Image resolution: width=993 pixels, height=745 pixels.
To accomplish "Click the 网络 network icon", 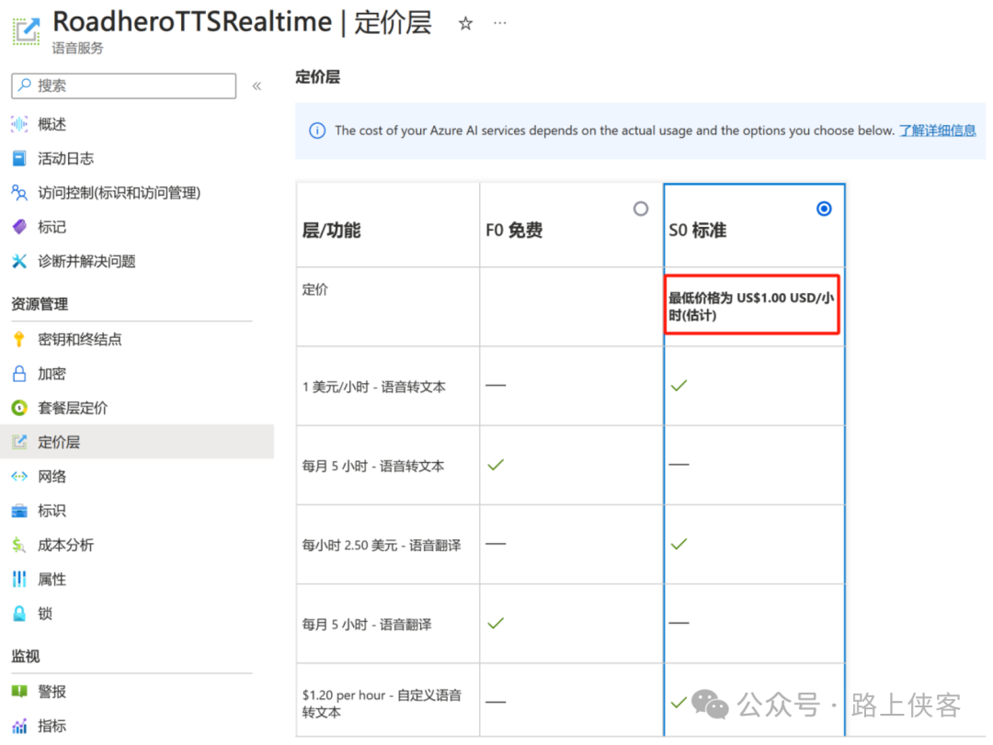I will (19, 476).
